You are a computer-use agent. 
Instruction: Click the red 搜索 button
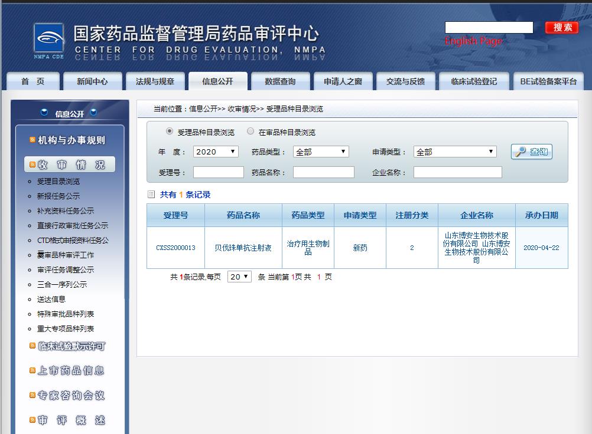[x=562, y=28]
